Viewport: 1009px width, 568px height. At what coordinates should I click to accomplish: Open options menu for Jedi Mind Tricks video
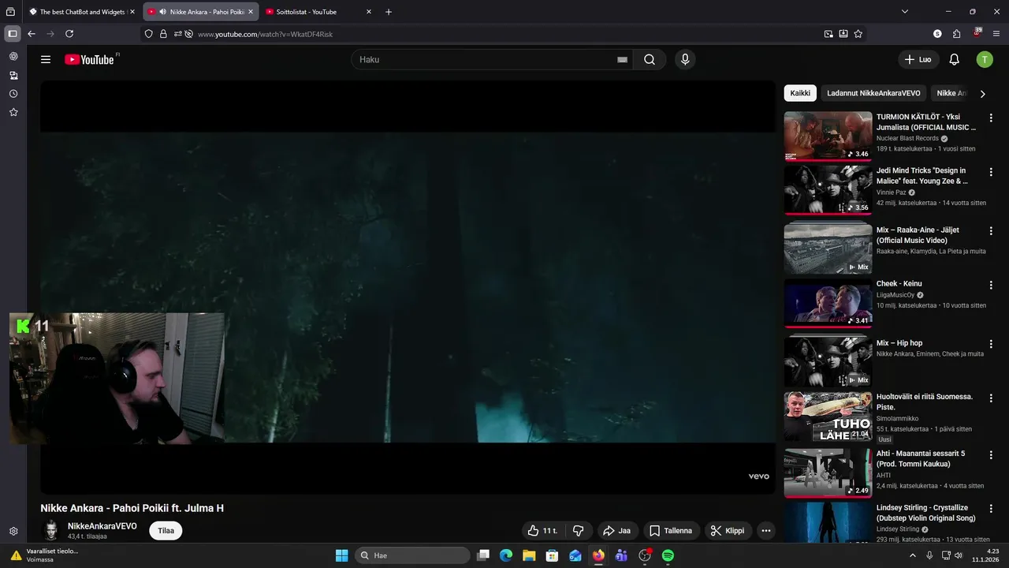click(991, 171)
